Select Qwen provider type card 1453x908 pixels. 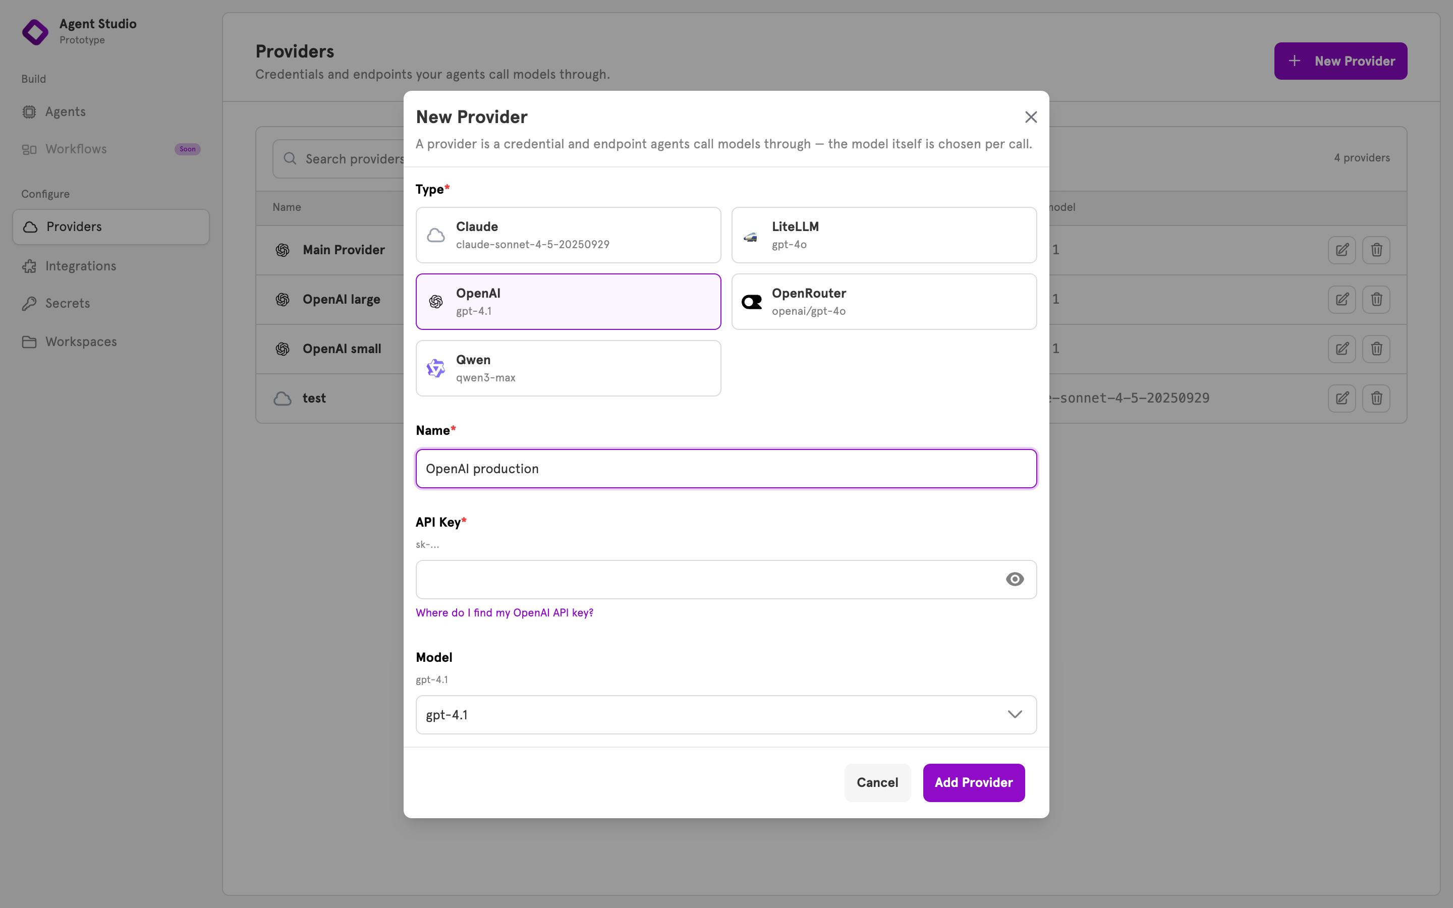[568, 368]
